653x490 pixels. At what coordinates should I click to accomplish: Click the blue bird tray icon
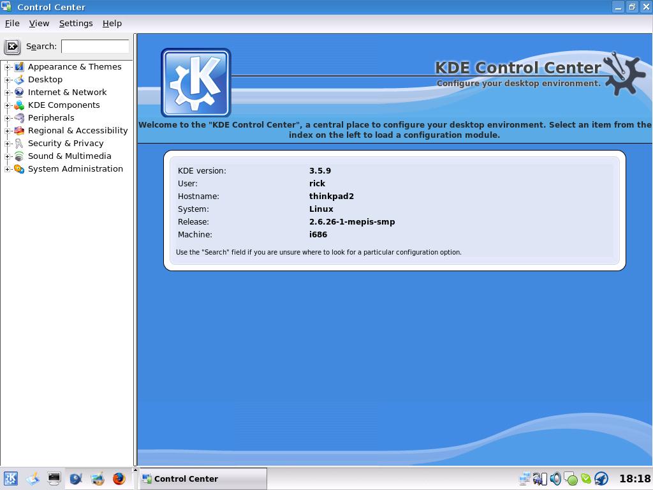click(x=601, y=479)
